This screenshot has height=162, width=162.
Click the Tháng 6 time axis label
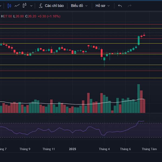click(126, 149)
